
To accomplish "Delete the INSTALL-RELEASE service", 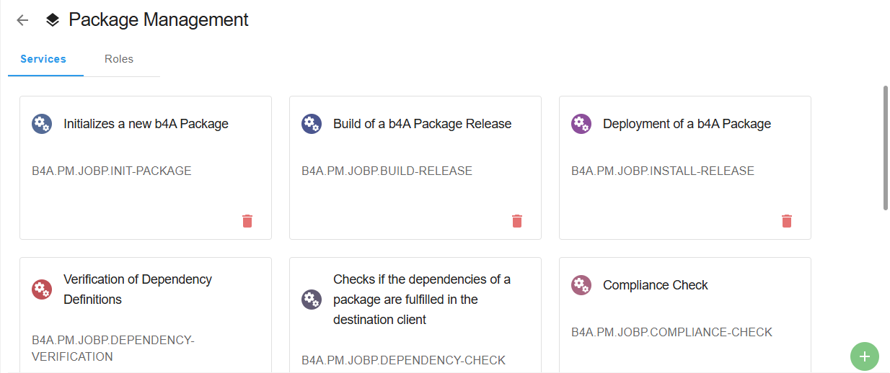I will pos(787,221).
